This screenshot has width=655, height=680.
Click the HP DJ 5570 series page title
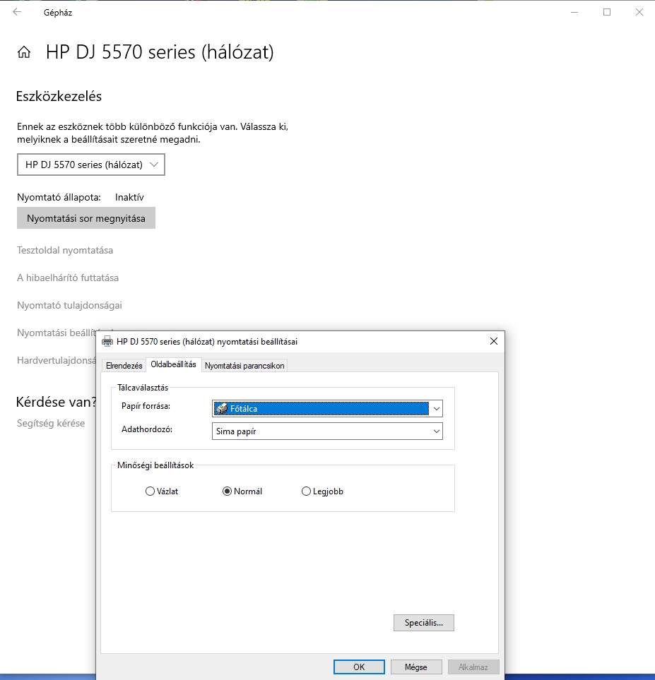[160, 52]
